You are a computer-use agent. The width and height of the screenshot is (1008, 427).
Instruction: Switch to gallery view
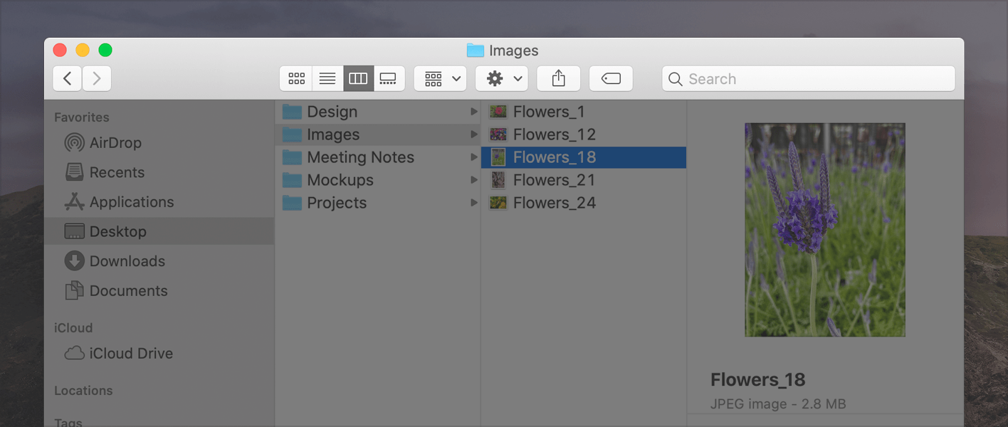pos(389,78)
